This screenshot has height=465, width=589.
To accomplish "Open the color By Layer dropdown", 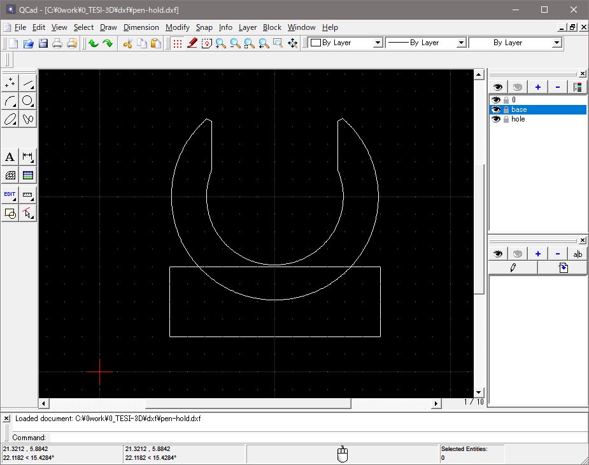I will click(346, 43).
